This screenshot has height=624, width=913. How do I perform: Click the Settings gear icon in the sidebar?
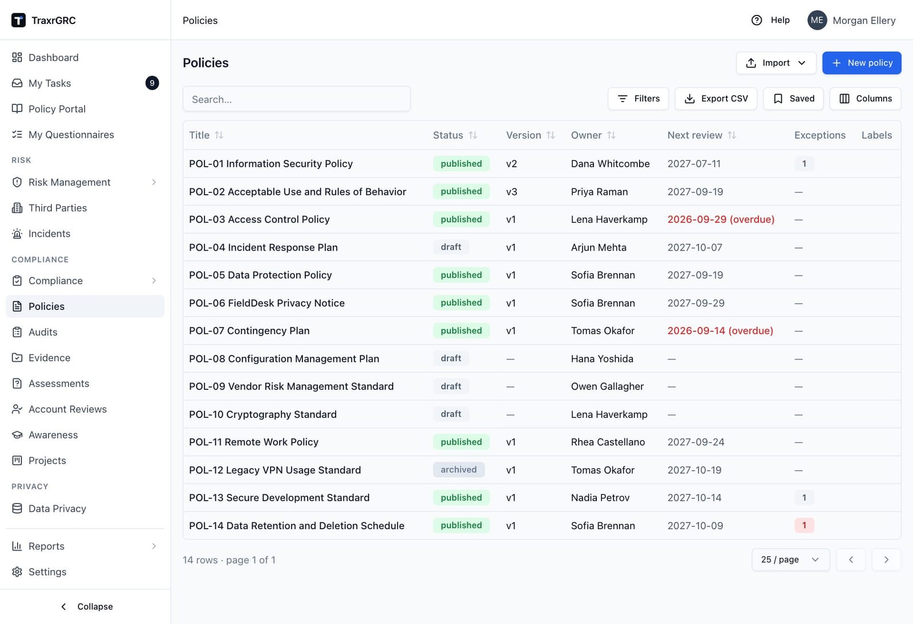(17, 571)
